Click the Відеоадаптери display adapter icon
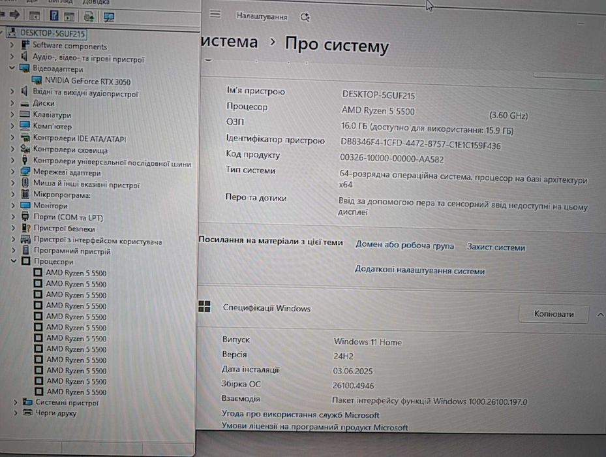The image size is (606, 457). point(24,69)
